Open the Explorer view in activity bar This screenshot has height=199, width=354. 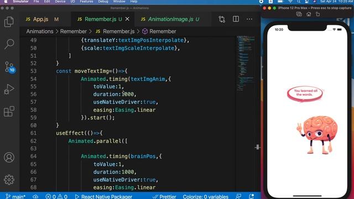[x=9, y=22]
